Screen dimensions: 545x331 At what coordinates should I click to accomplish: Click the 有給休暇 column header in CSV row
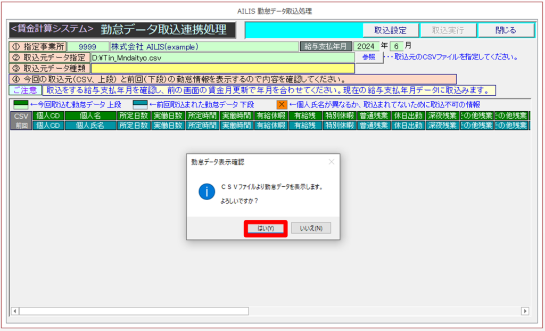click(270, 115)
